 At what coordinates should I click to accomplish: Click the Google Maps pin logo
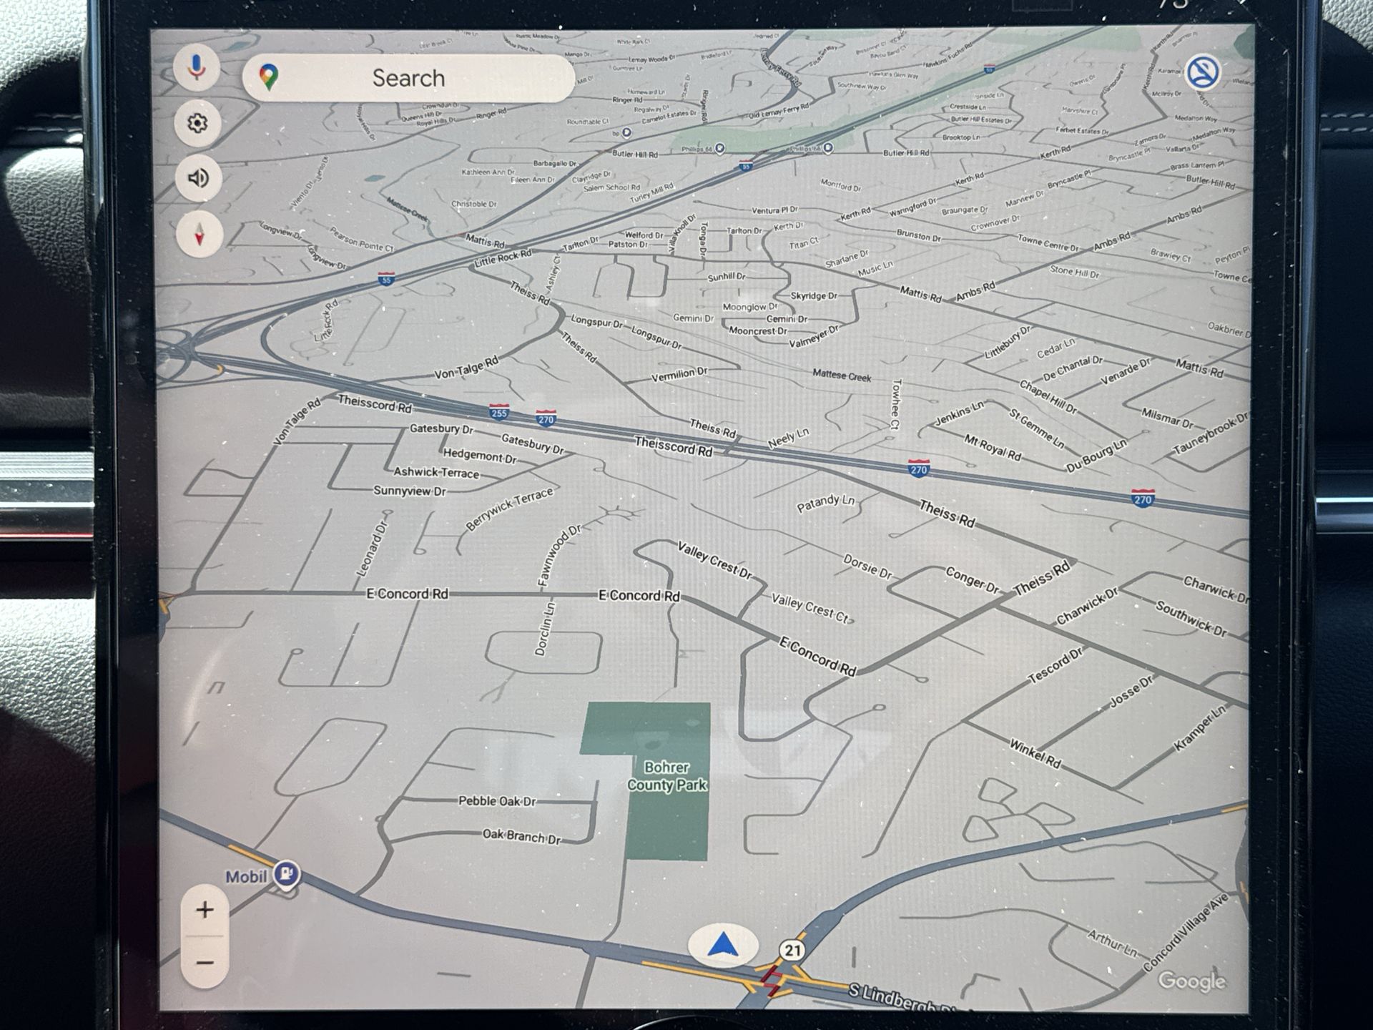pyautogui.click(x=269, y=77)
